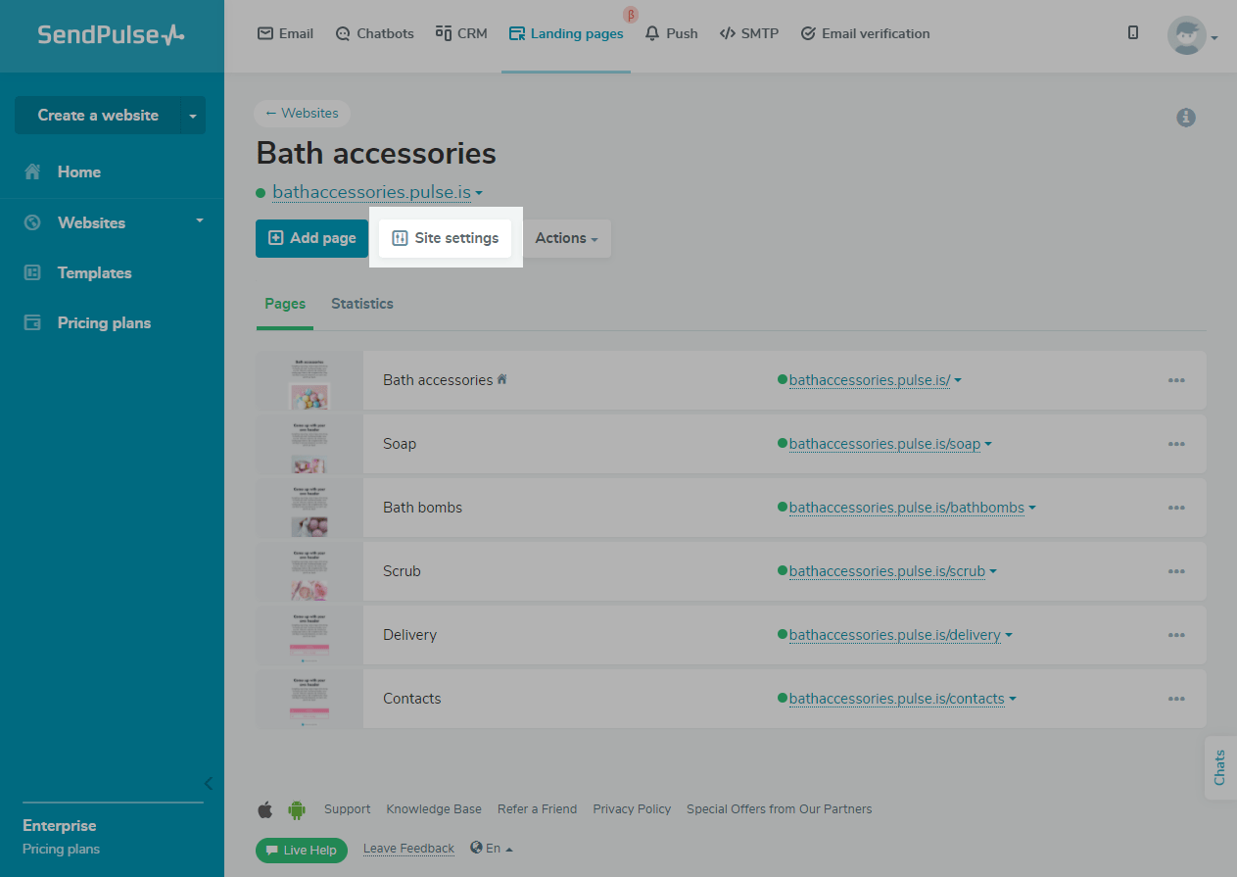This screenshot has height=877, width=1237.
Task: Open the CRM section
Action: pyautogui.click(x=461, y=33)
